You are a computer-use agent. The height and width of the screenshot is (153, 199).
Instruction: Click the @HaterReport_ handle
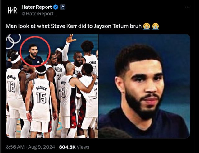click(38, 14)
